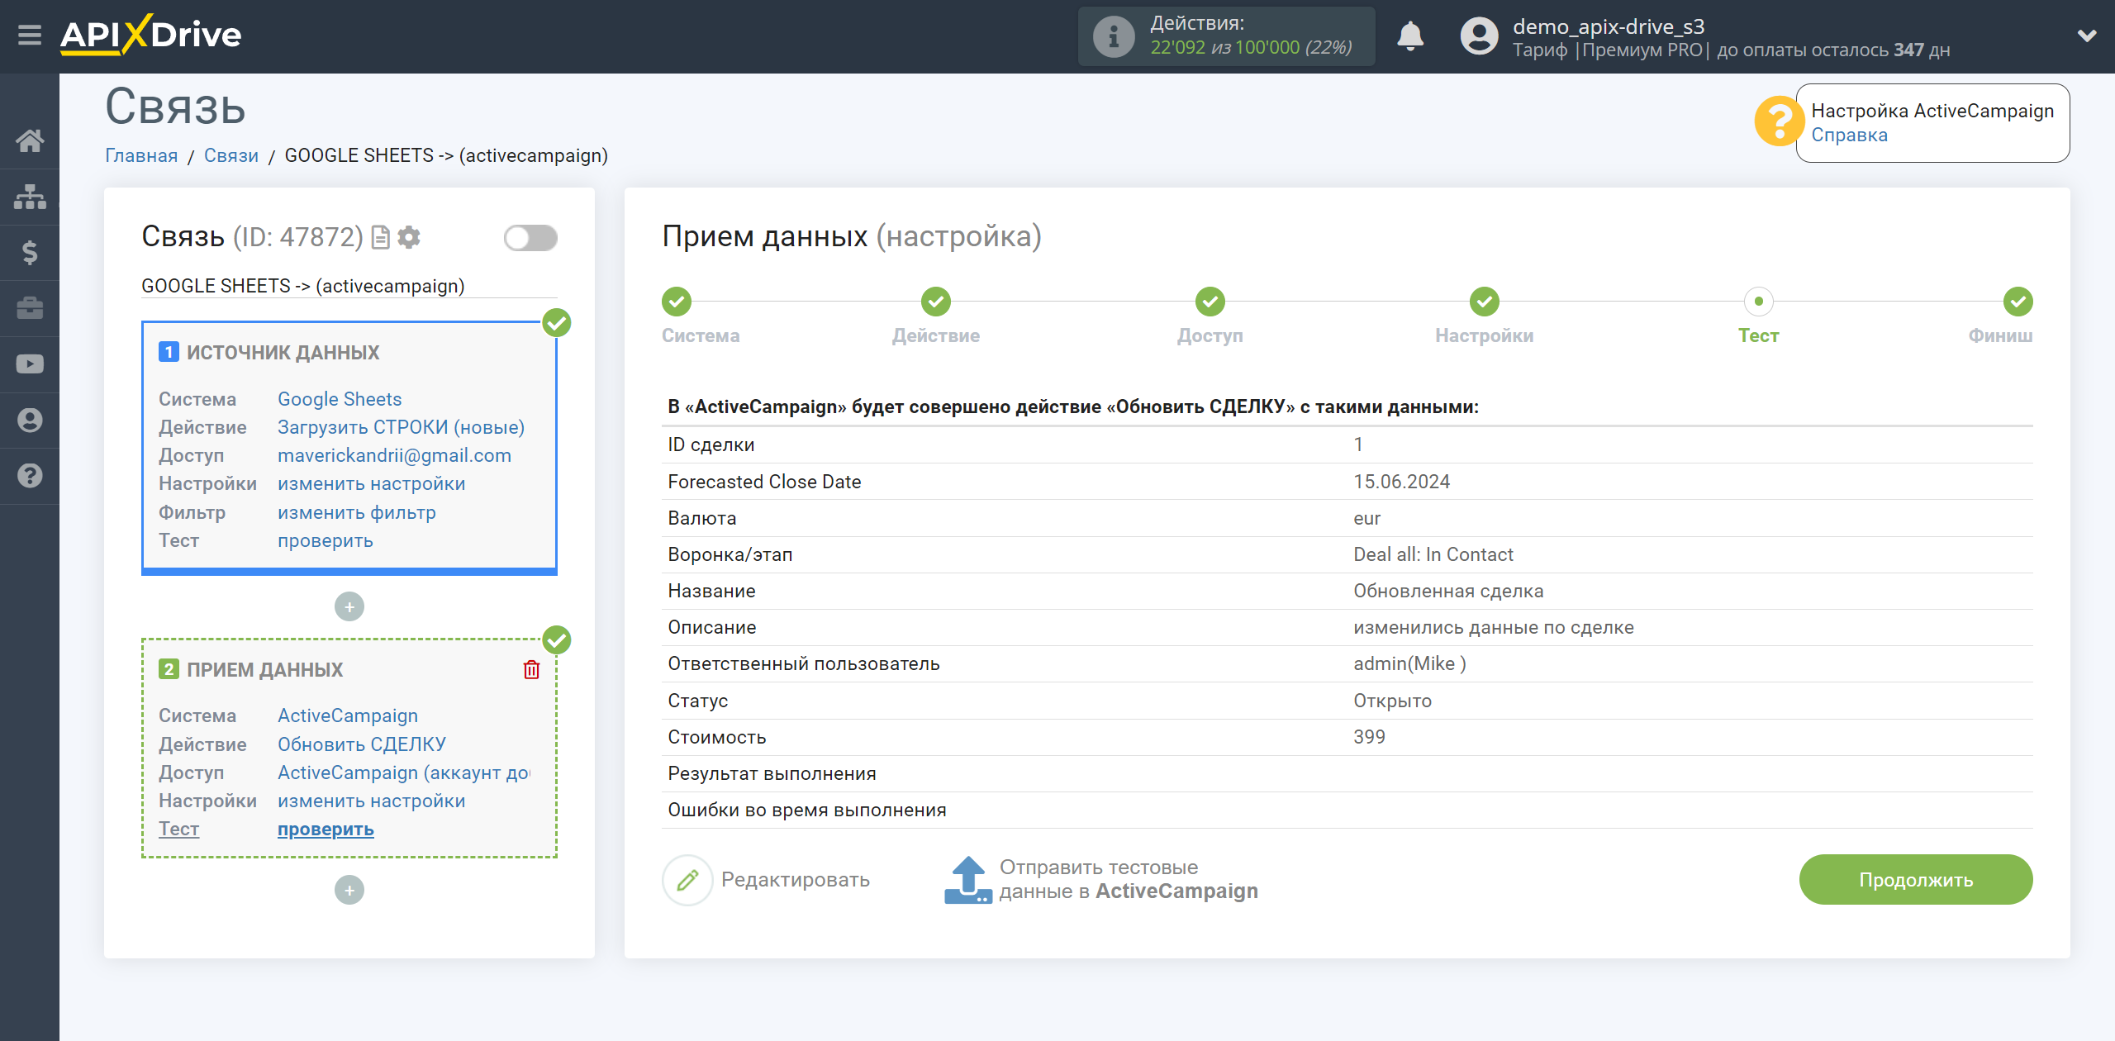This screenshot has height=1041, width=2115.
Task: Open Загрузить СТРОКИ (новые) action
Action: click(401, 428)
